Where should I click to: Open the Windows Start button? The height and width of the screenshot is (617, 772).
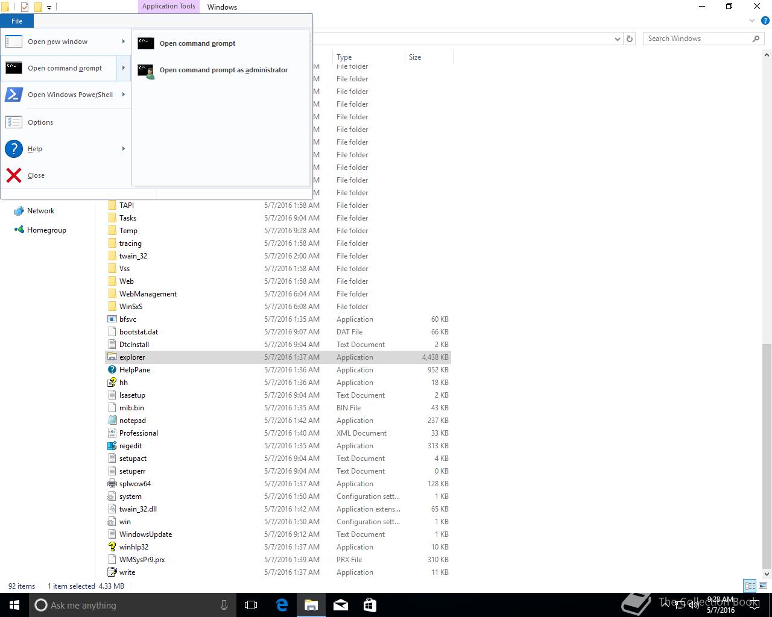(14, 605)
